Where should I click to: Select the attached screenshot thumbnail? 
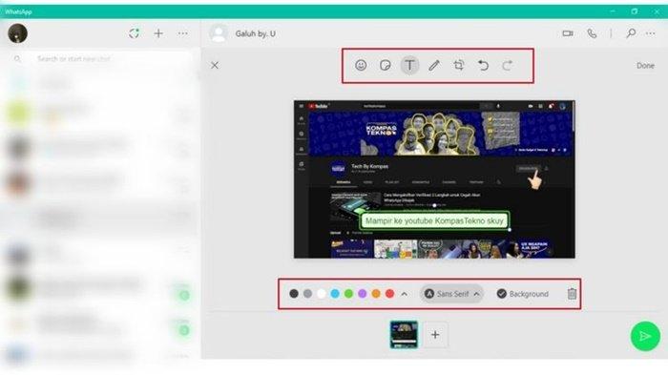404,335
